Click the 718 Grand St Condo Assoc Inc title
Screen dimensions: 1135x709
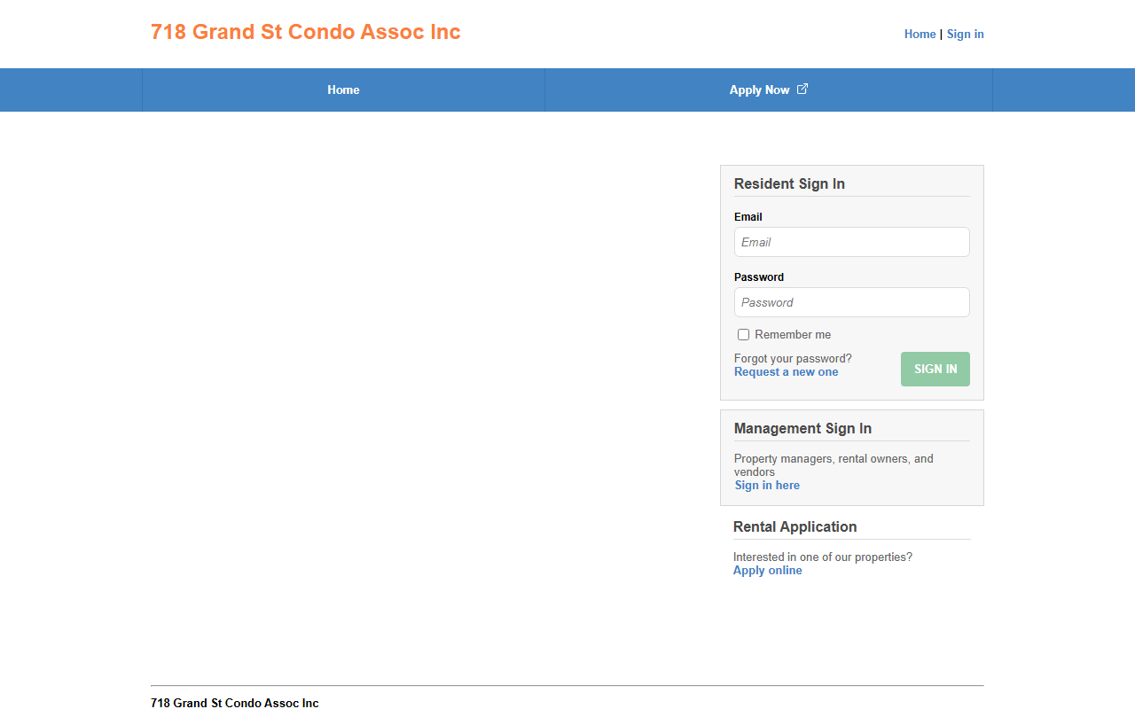tap(306, 32)
